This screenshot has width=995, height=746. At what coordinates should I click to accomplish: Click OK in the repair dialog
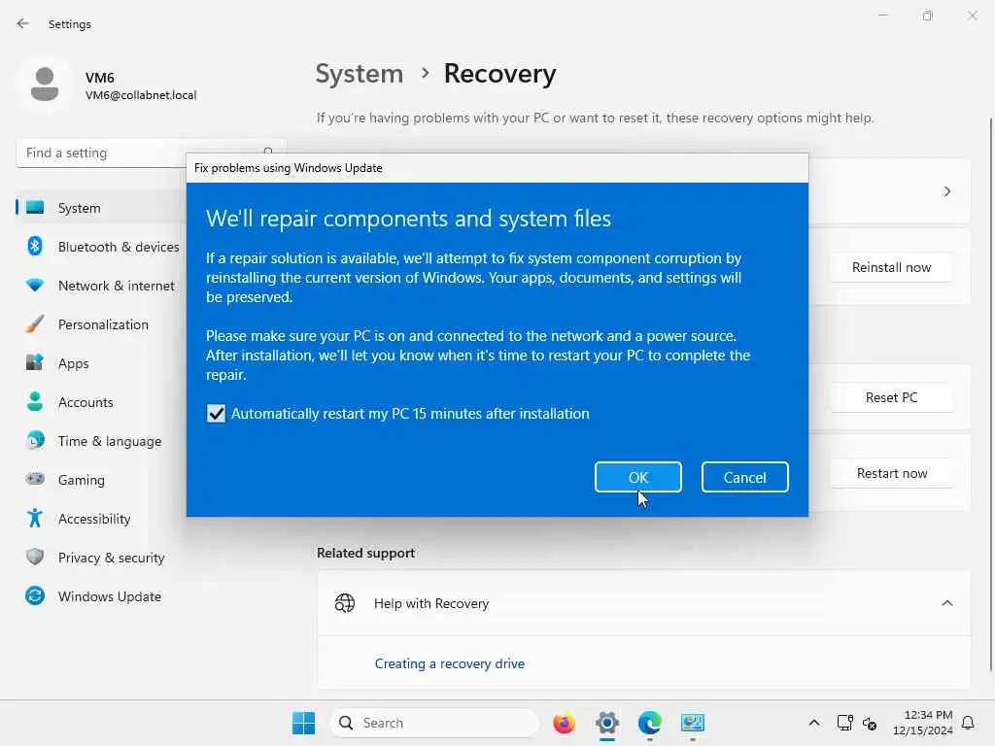(x=637, y=477)
